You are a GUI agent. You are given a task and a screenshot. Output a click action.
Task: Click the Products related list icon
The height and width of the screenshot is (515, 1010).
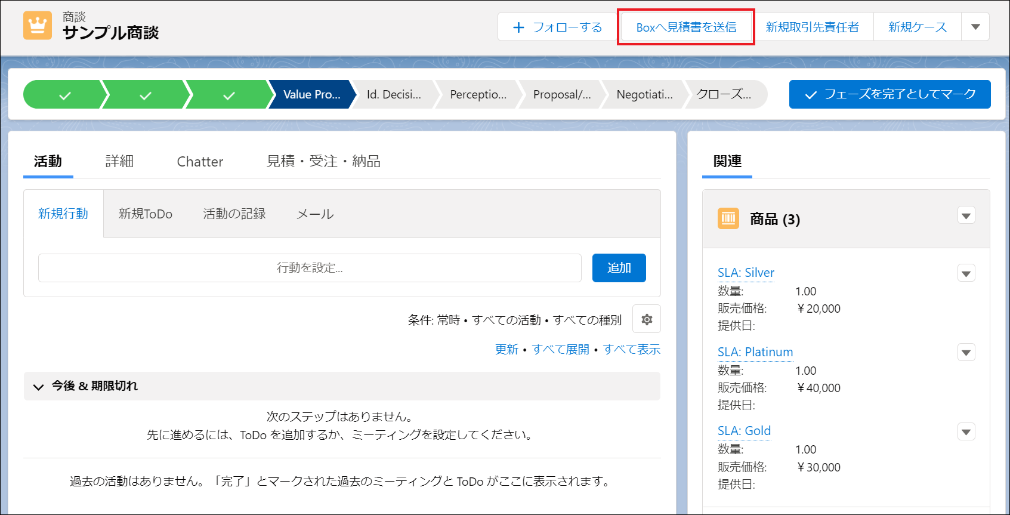[x=728, y=219]
